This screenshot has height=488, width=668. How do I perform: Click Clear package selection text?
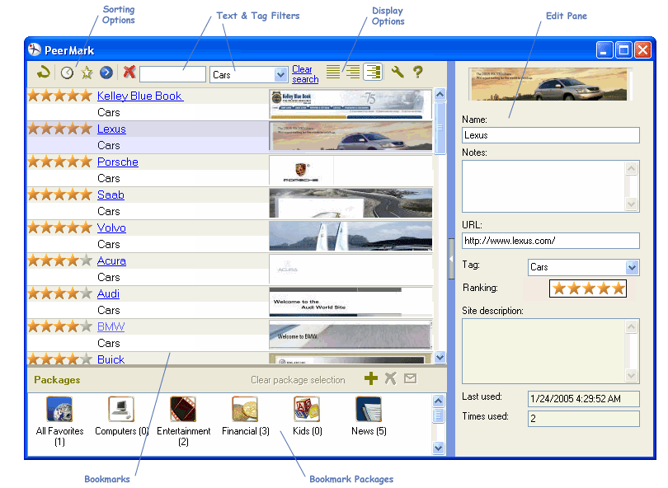[x=298, y=380]
